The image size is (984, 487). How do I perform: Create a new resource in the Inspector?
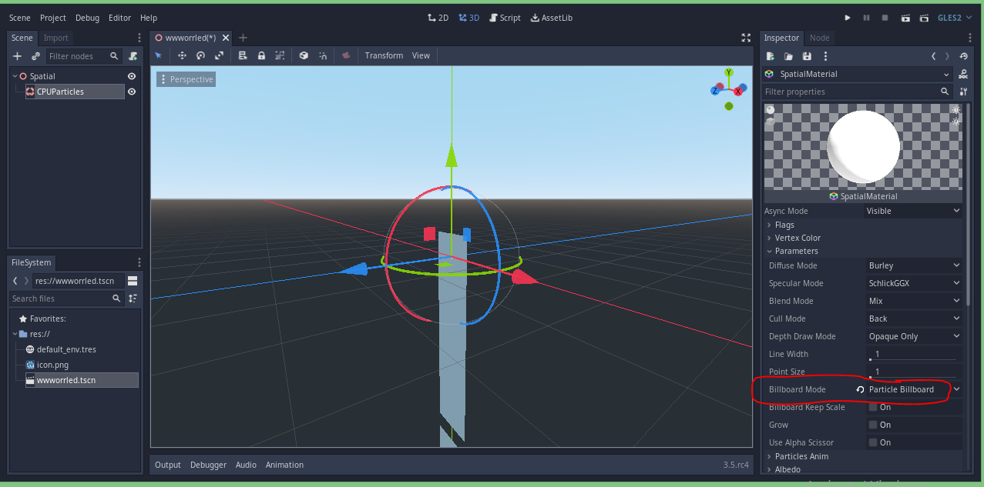[x=769, y=55]
